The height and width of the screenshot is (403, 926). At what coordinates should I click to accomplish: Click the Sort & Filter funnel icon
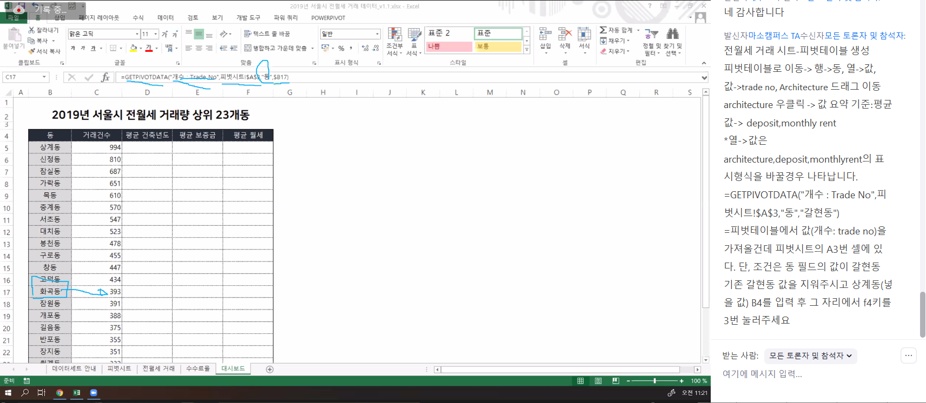pos(652,35)
